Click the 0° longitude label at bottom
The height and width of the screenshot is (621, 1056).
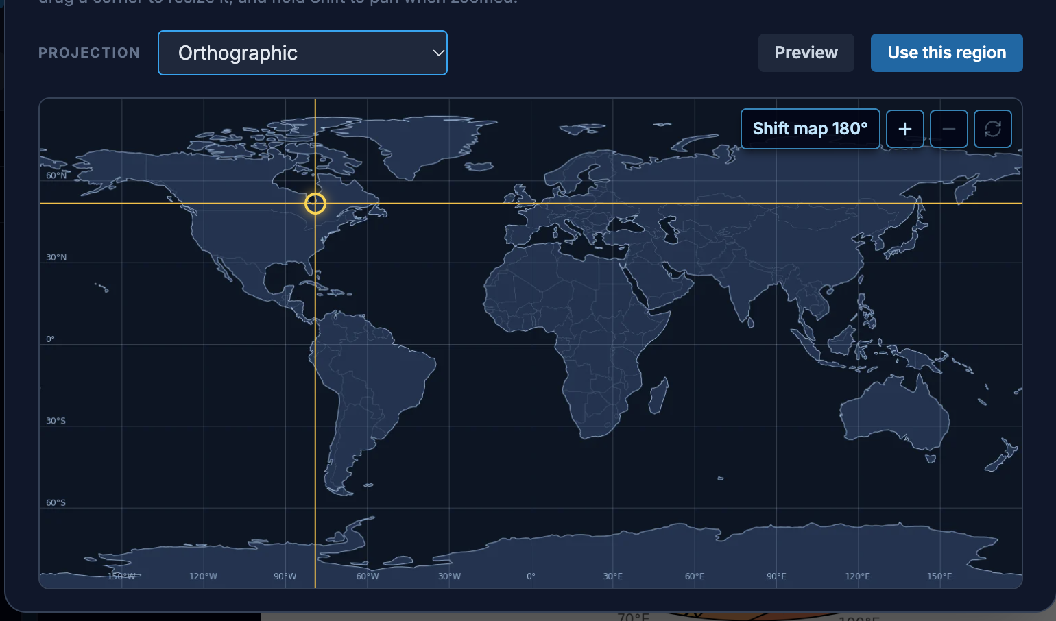tap(531, 576)
